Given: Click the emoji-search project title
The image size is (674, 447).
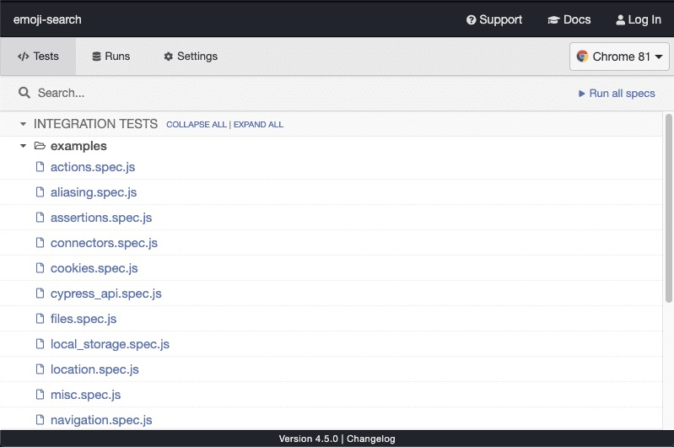Looking at the screenshot, I should 47,19.
